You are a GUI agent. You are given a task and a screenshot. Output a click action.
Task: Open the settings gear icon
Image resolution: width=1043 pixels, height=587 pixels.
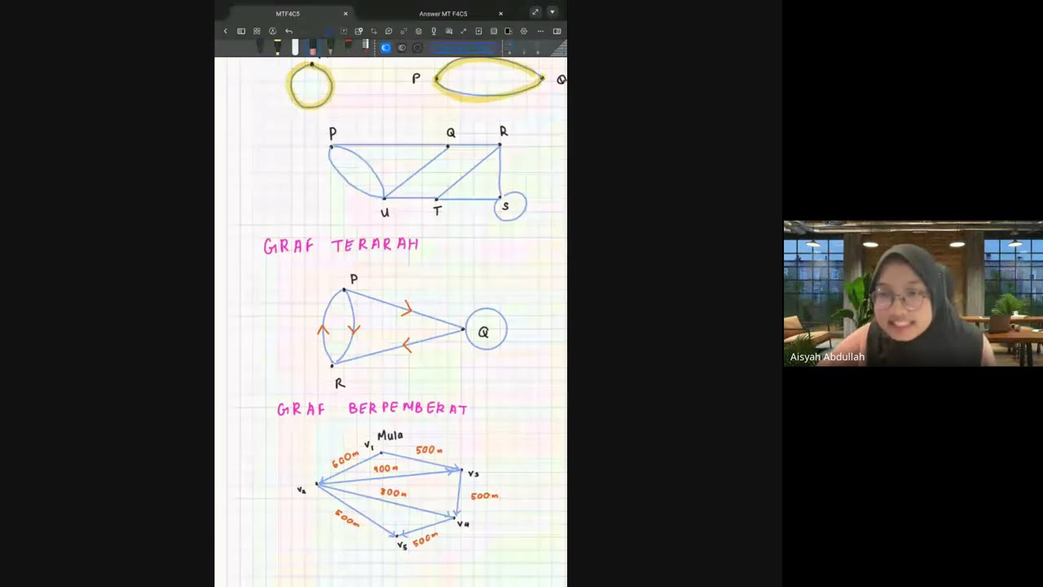pos(524,31)
